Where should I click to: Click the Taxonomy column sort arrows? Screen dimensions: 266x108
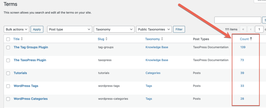[x=162, y=39]
